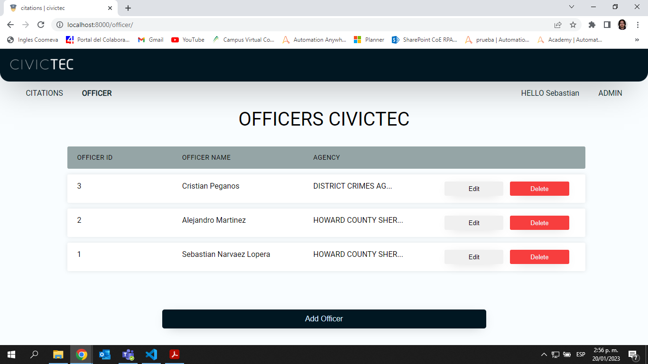Click the taskbar clock showing 2:56 p. m.
This screenshot has height=364, width=648.
tap(606, 354)
